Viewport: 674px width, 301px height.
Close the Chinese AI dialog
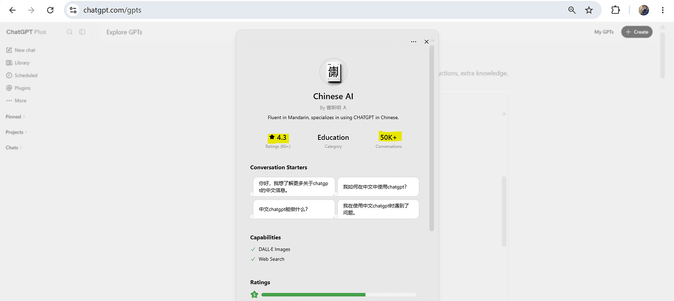[426, 42]
